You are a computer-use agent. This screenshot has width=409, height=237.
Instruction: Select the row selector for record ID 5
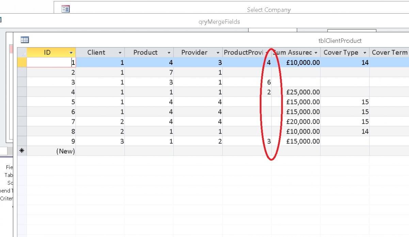22,102
